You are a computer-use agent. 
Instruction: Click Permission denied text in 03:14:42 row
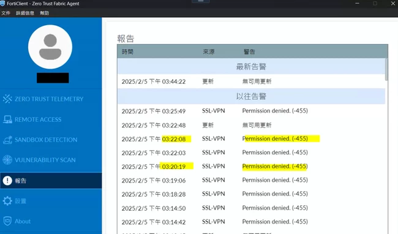click(275, 222)
